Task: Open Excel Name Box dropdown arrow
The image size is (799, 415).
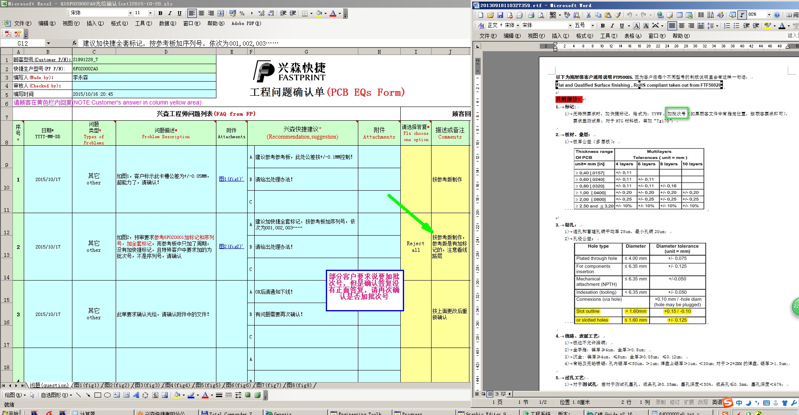Action: [48, 43]
